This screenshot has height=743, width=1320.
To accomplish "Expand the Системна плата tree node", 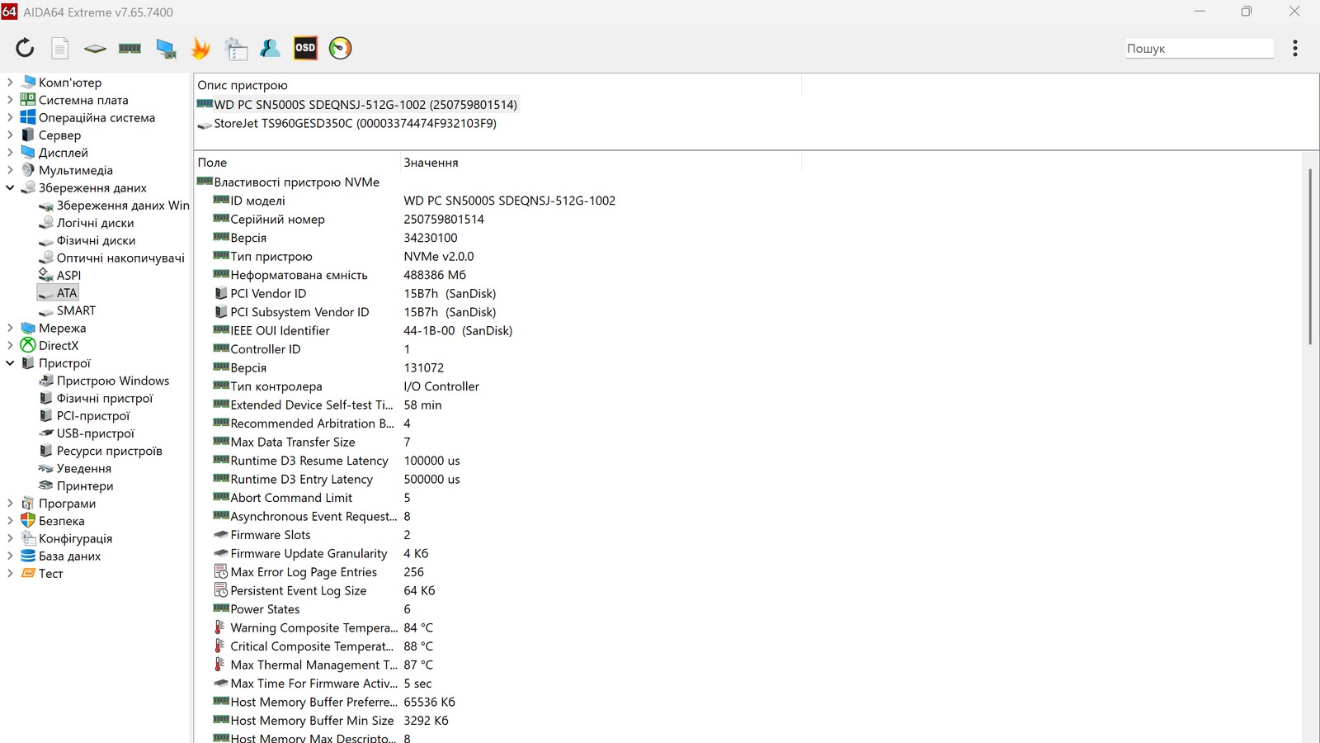I will coord(10,100).
